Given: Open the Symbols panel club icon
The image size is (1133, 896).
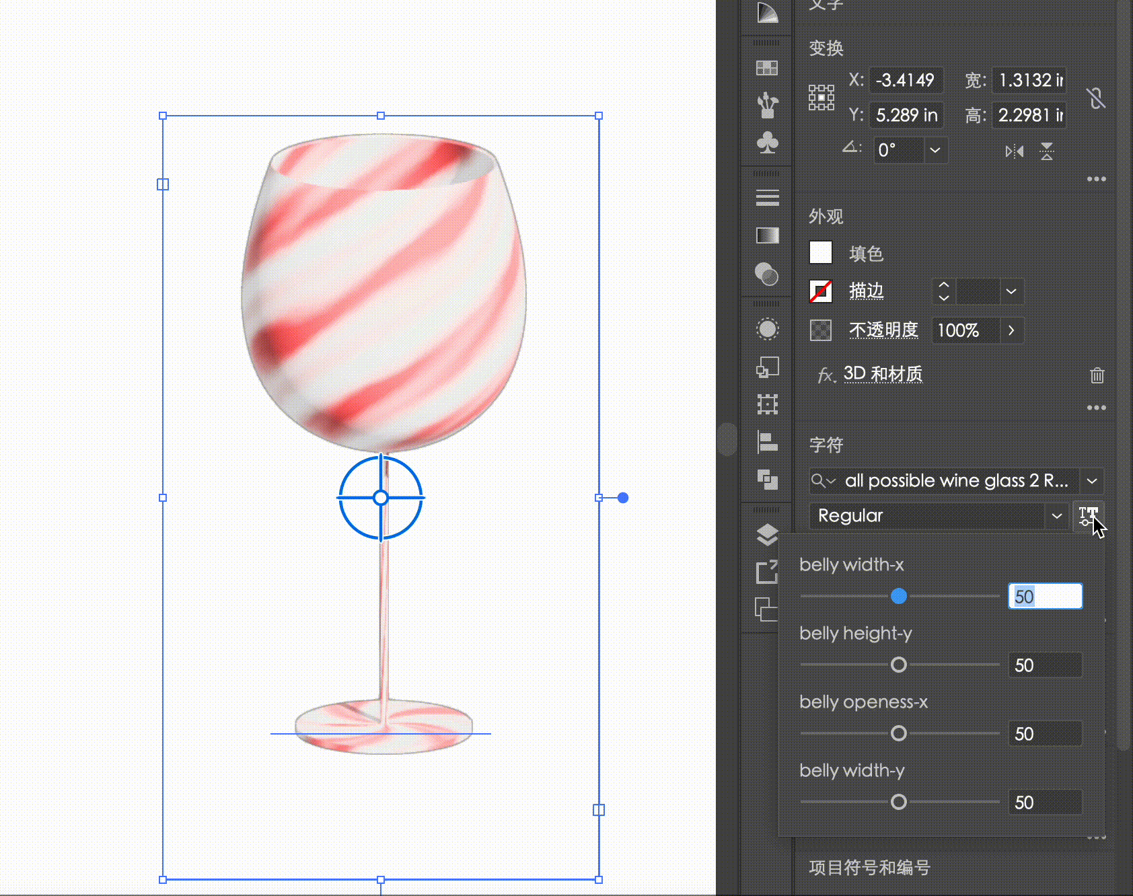Looking at the screenshot, I should [x=767, y=142].
